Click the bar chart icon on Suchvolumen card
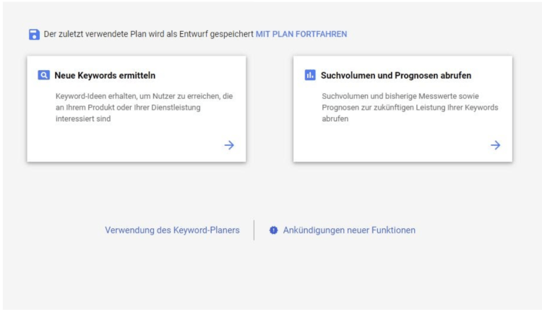The height and width of the screenshot is (312, 542). click(310, 75)
